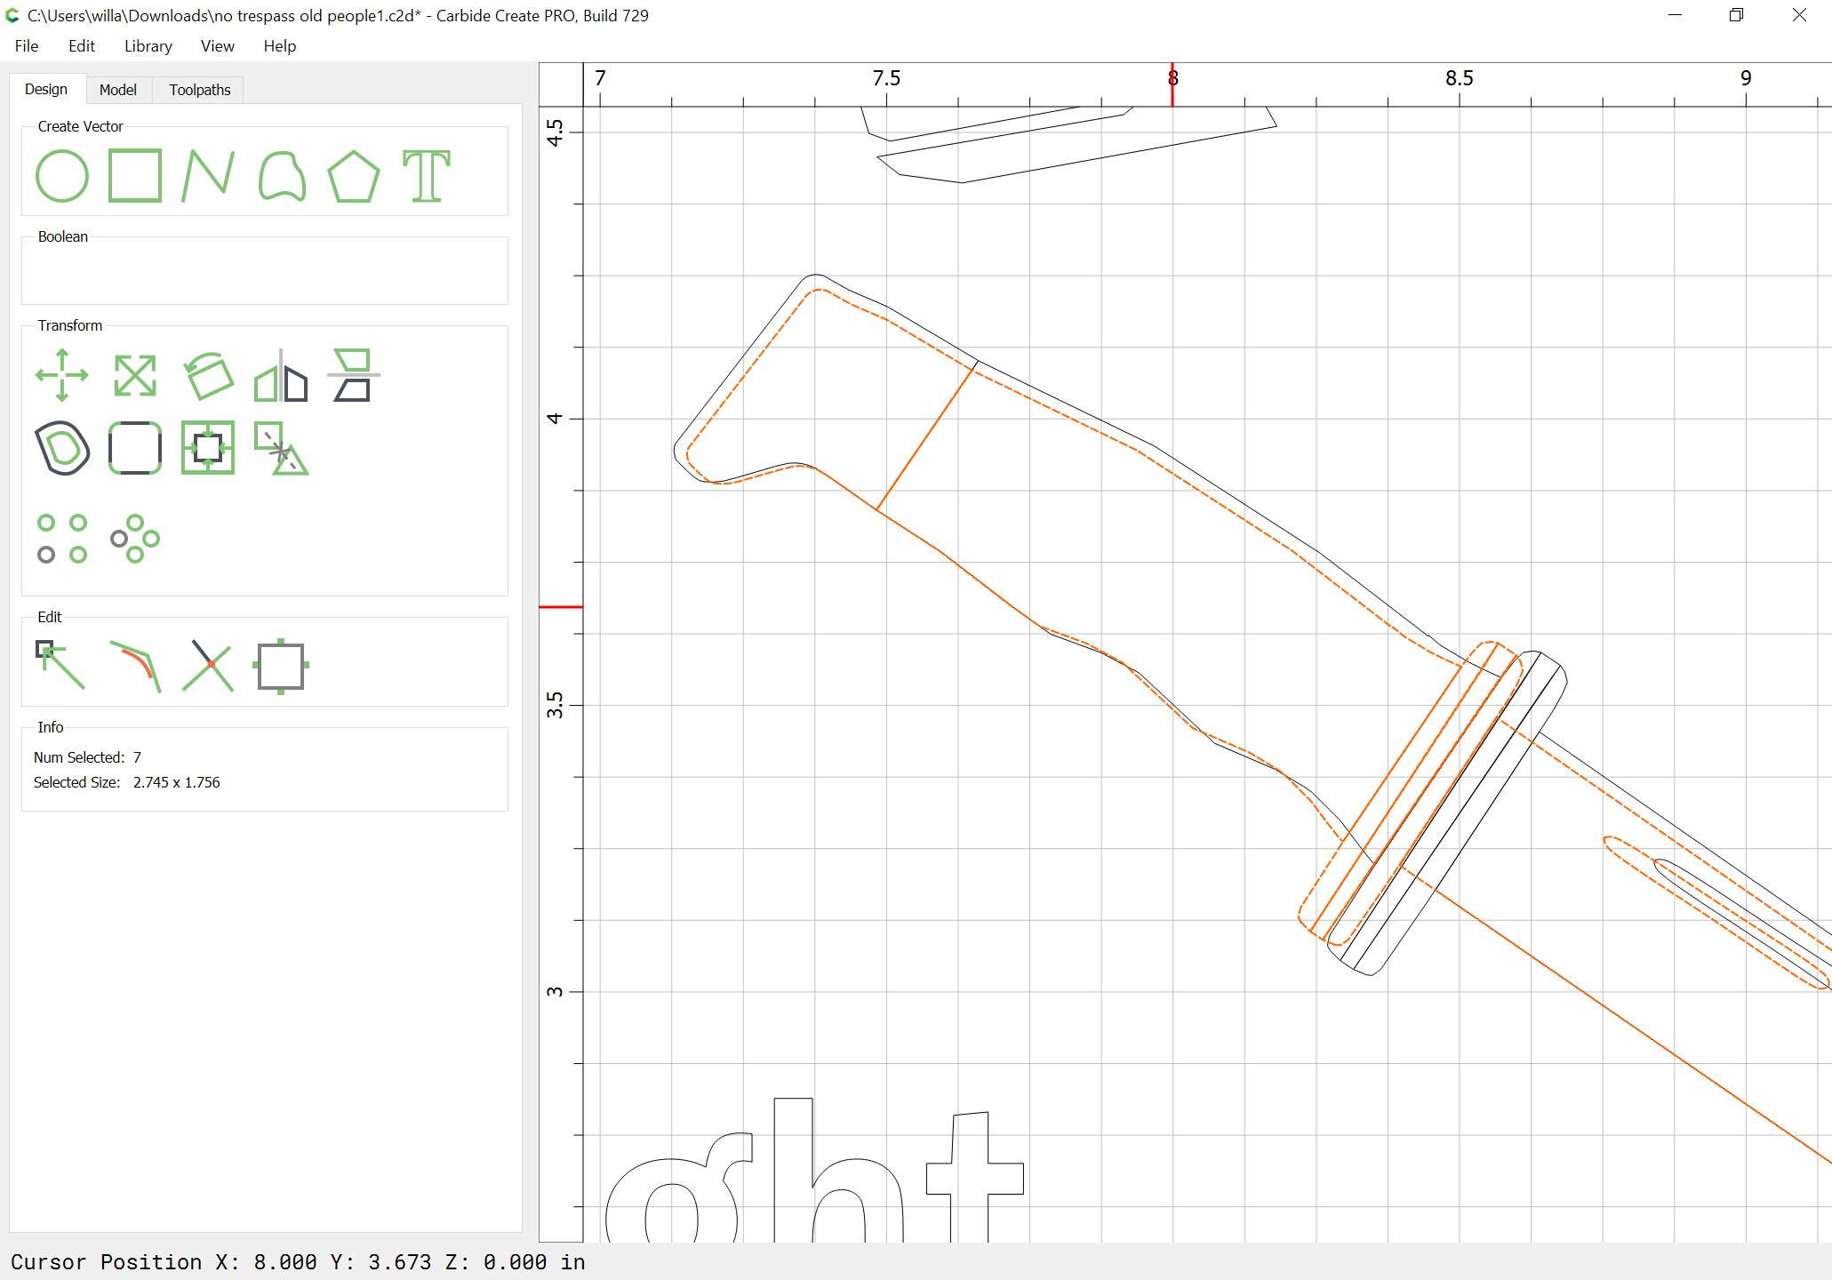Open the Linear Array tool

(x=62, y=539)
